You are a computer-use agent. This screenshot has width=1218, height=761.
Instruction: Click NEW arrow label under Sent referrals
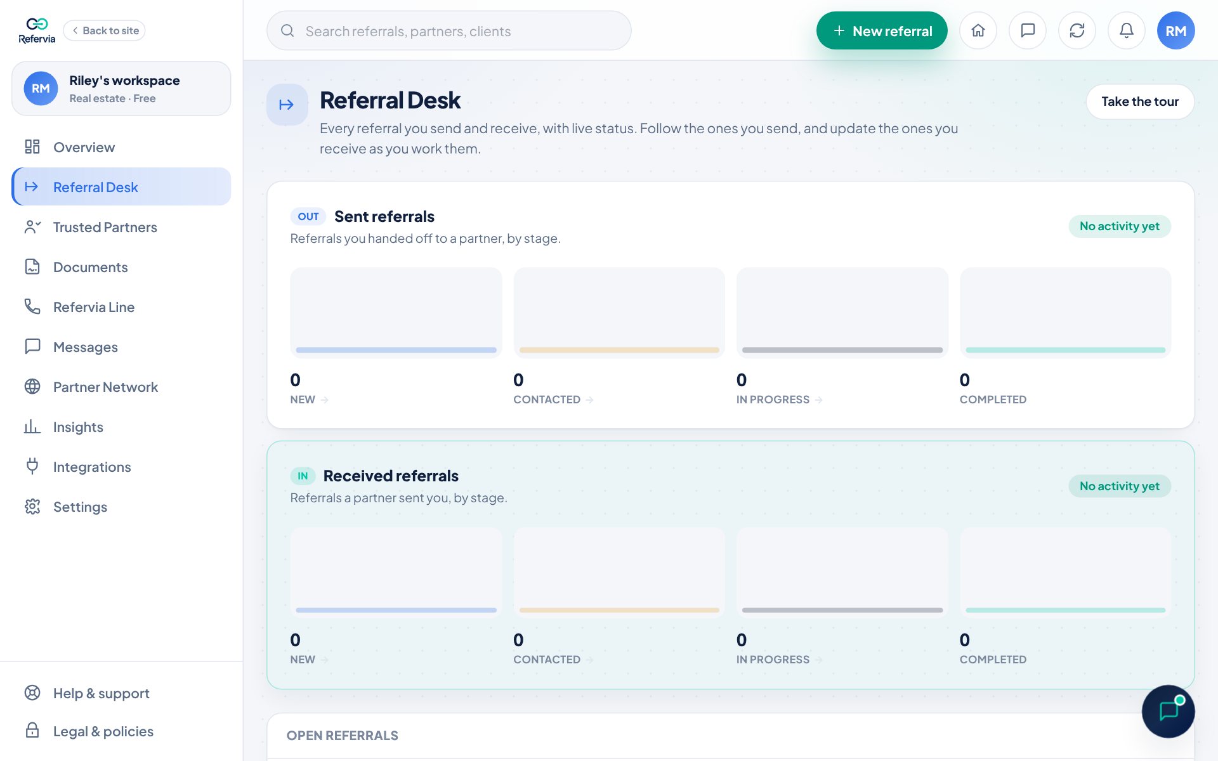click(x=310, y=400)
